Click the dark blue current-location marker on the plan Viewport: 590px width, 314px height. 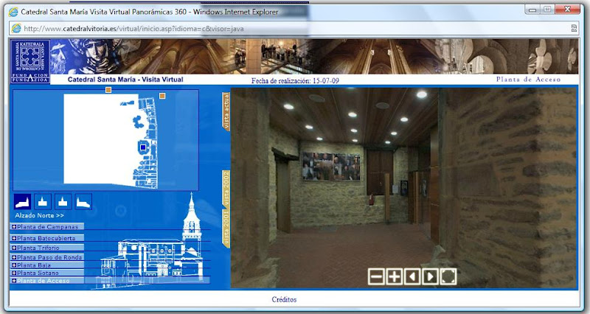click(x=143, y=148)
